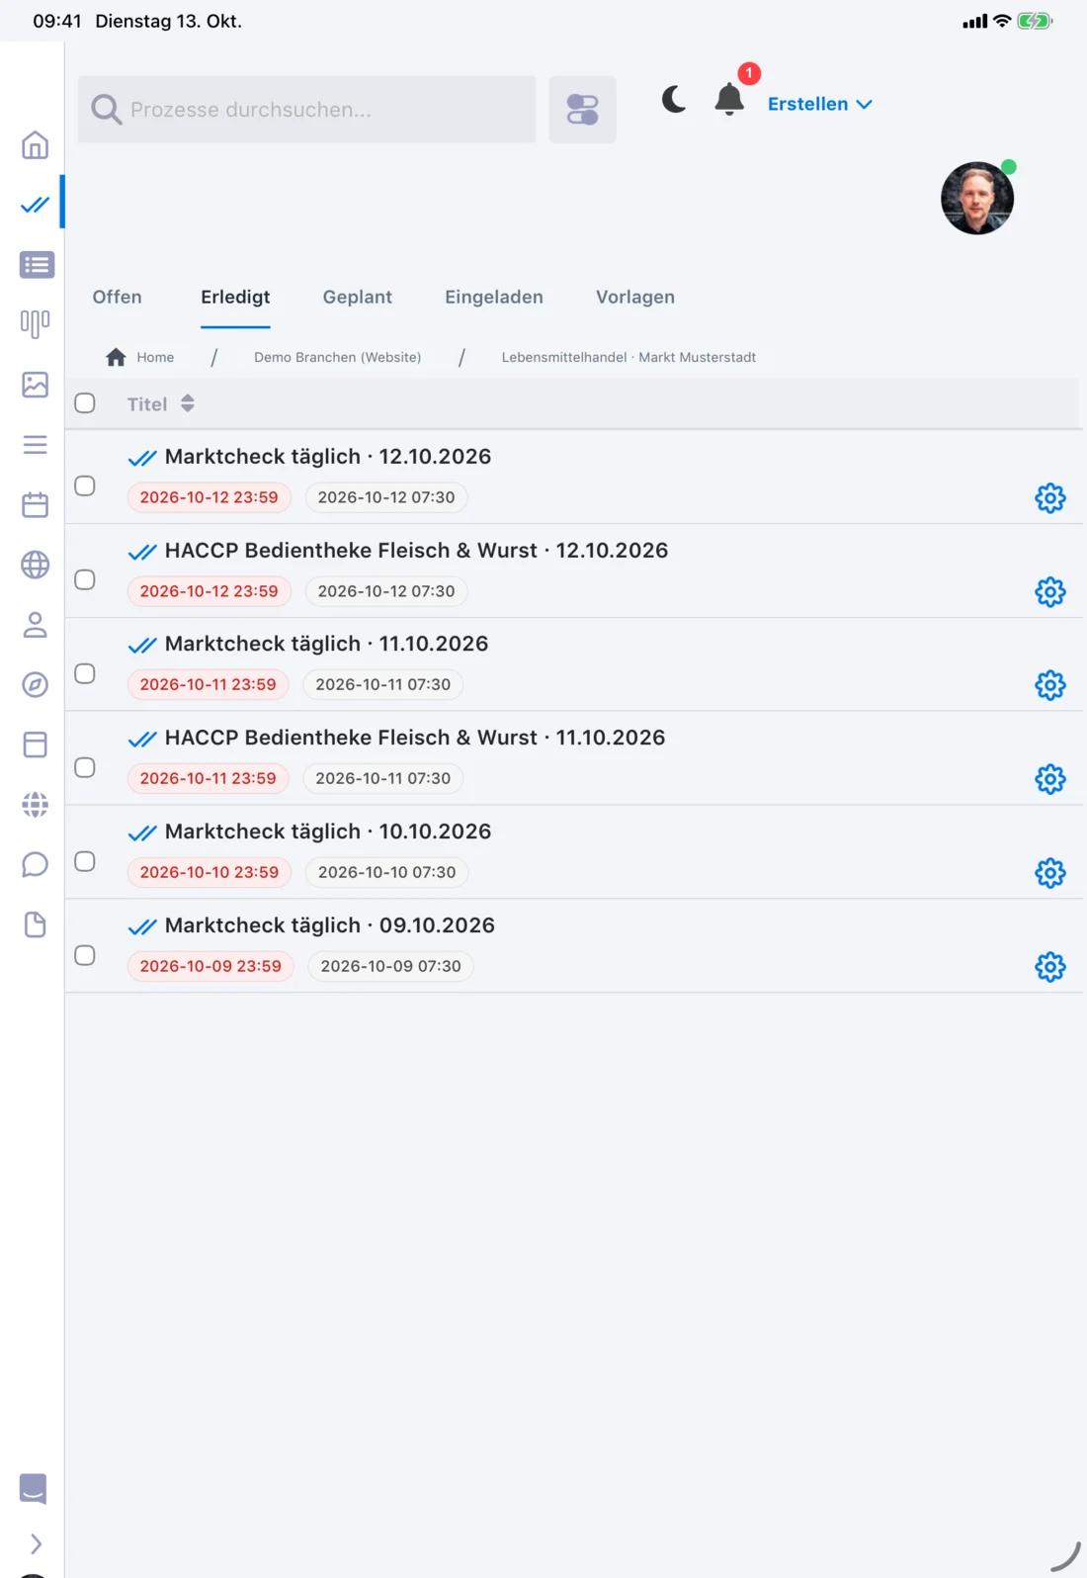Open the filter toggles button next to search
This screenshot has width=1087, height=1578.
(x=583, y=110)
